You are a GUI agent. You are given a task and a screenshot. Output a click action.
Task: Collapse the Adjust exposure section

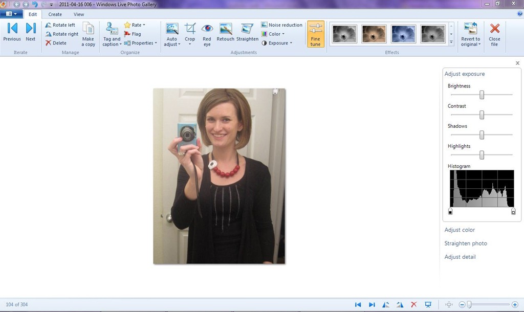tap(465, 74)
